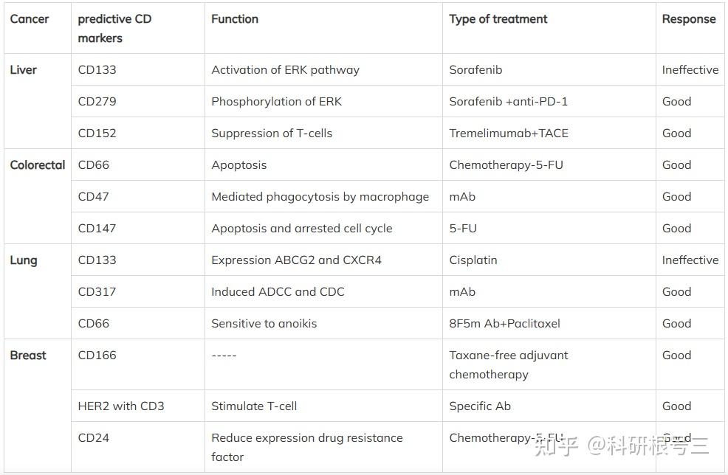Select the "Type of treatment" column header
The image size is (728, 475).
pos(498,19)
